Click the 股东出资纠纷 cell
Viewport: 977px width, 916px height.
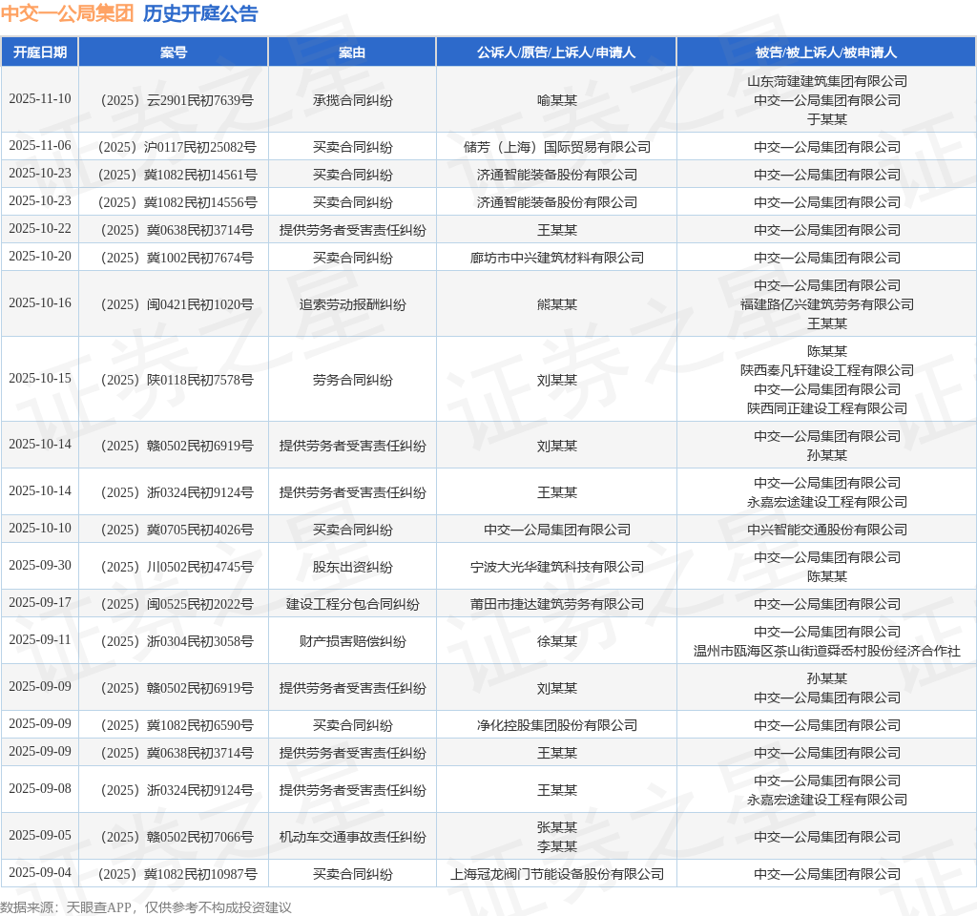point(353,567)
